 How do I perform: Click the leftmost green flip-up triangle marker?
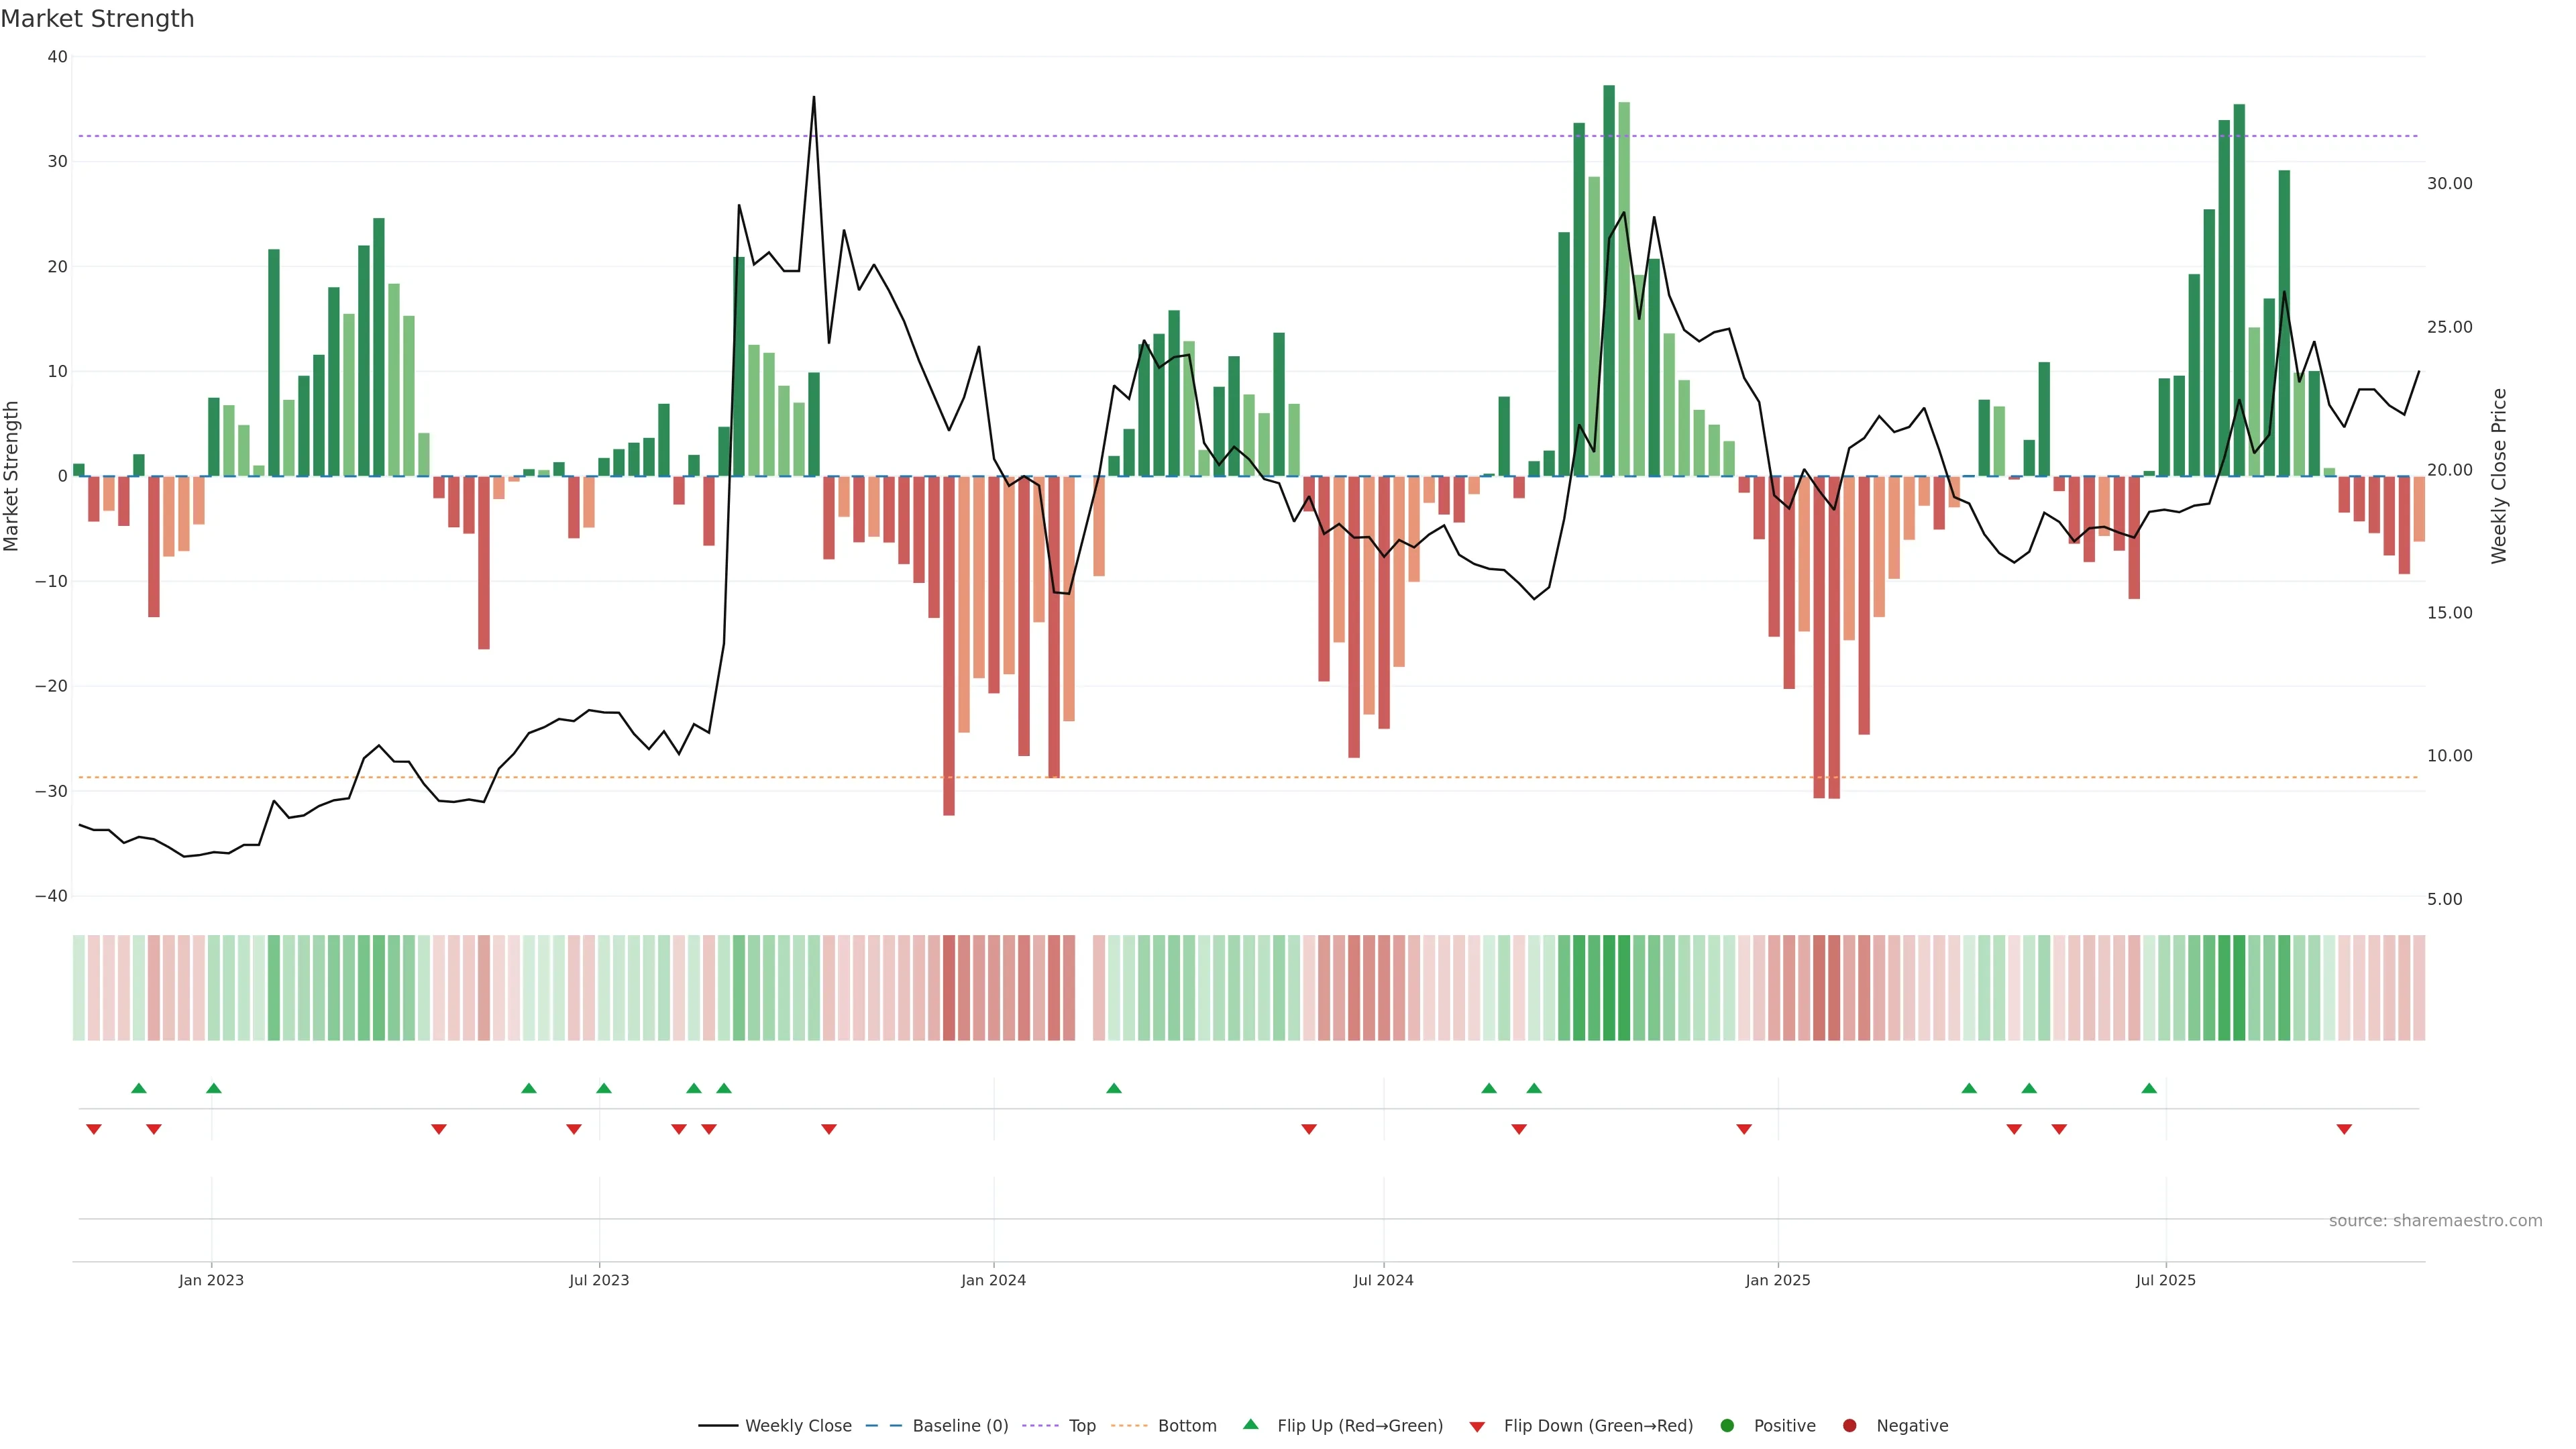tap(139, 1088)
